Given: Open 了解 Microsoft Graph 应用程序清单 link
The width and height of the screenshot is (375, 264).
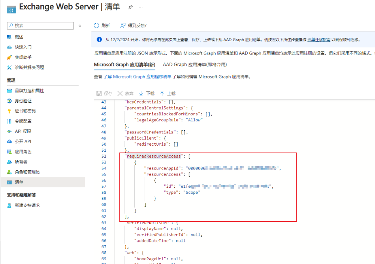Looking at the screenshot, I should [x=137, y=77].
